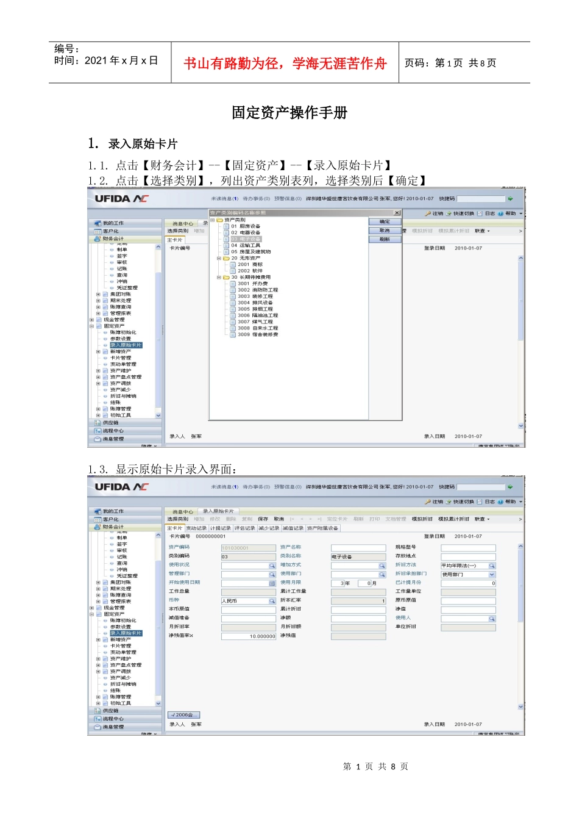579x820 pixels.
Task: Select 2001 商标 in category tree
Action: pyautogui.click(x=250, y=264)
